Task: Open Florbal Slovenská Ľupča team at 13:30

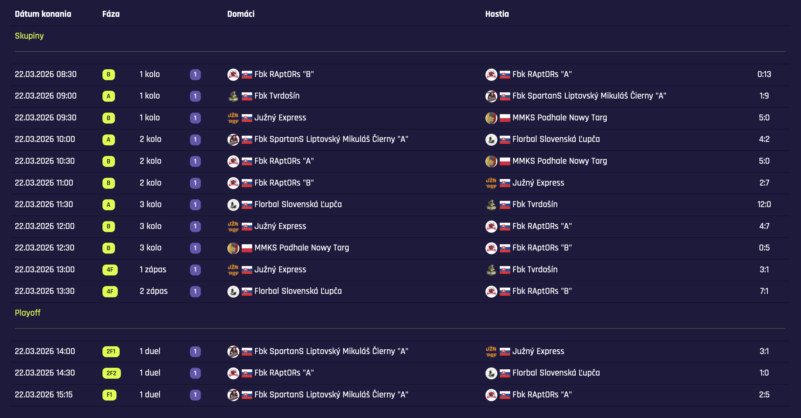Action: (x=298, y=291)
